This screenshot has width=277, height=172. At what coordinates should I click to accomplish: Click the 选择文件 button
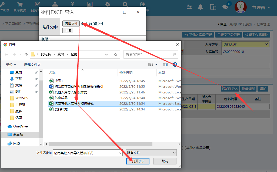pos(71,24)
